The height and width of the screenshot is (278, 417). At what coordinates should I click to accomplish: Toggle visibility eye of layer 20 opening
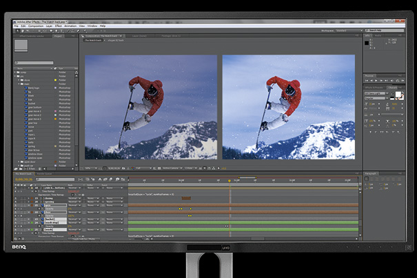tap(15, 201)
